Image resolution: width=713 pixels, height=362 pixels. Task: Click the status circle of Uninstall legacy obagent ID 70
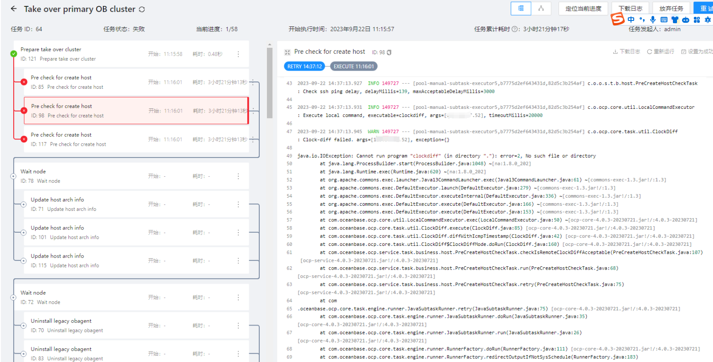coord(24,326)
